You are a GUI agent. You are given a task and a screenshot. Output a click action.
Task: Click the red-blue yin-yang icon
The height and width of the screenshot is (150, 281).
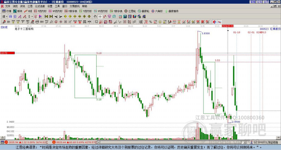pyautogui.click(x=215, y=22)
